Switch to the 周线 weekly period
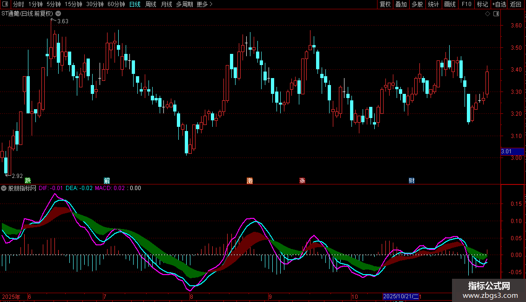526x302 pixels. 151,4
